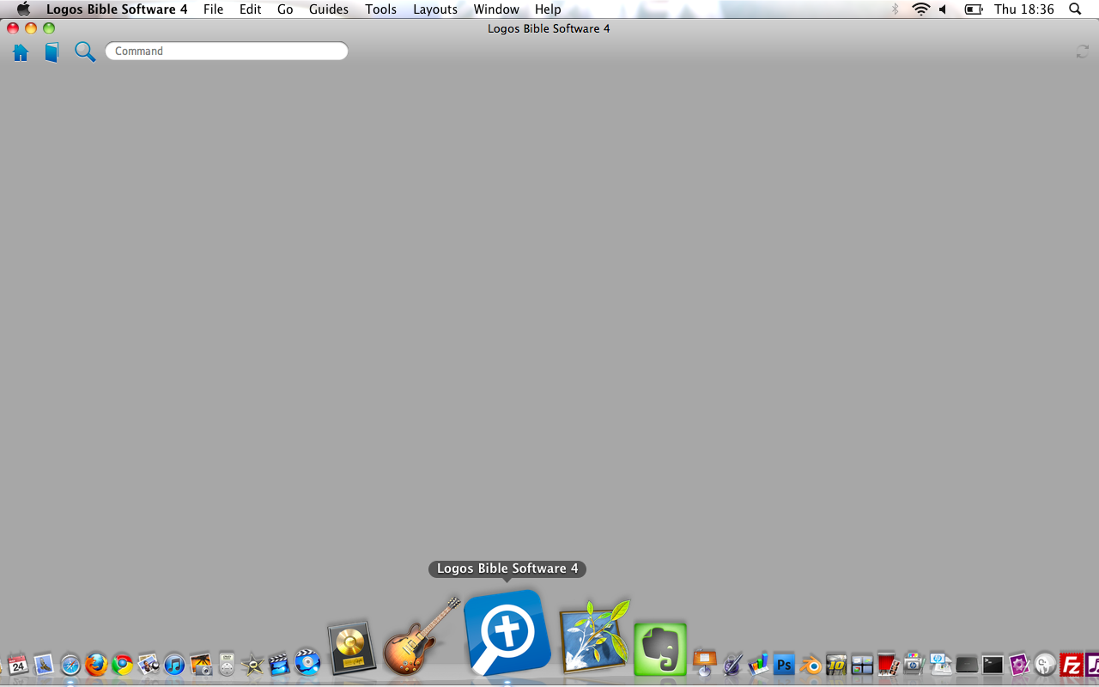Open the volume control in menu bar

[943, 9]
